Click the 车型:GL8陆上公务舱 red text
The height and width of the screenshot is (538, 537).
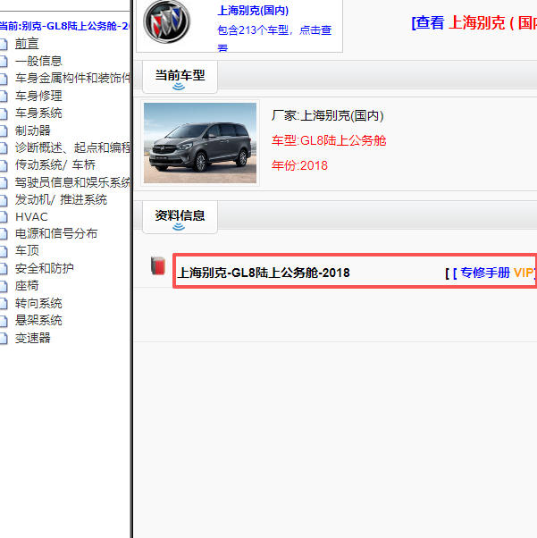329,140
